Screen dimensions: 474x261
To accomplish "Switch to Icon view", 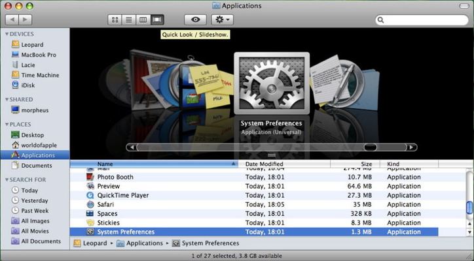I will [x=115, y=20].
